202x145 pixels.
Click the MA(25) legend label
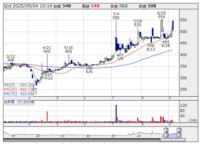[x=11, y=89]
